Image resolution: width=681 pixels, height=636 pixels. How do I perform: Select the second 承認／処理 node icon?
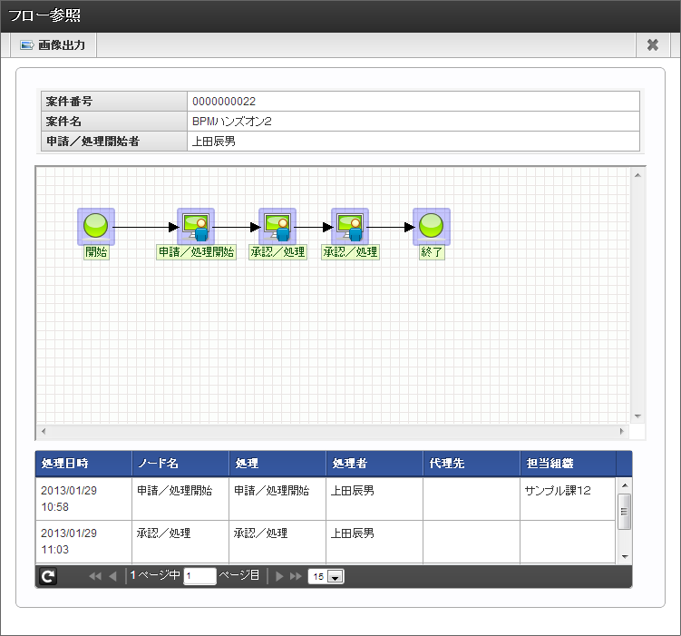[350, 227]
